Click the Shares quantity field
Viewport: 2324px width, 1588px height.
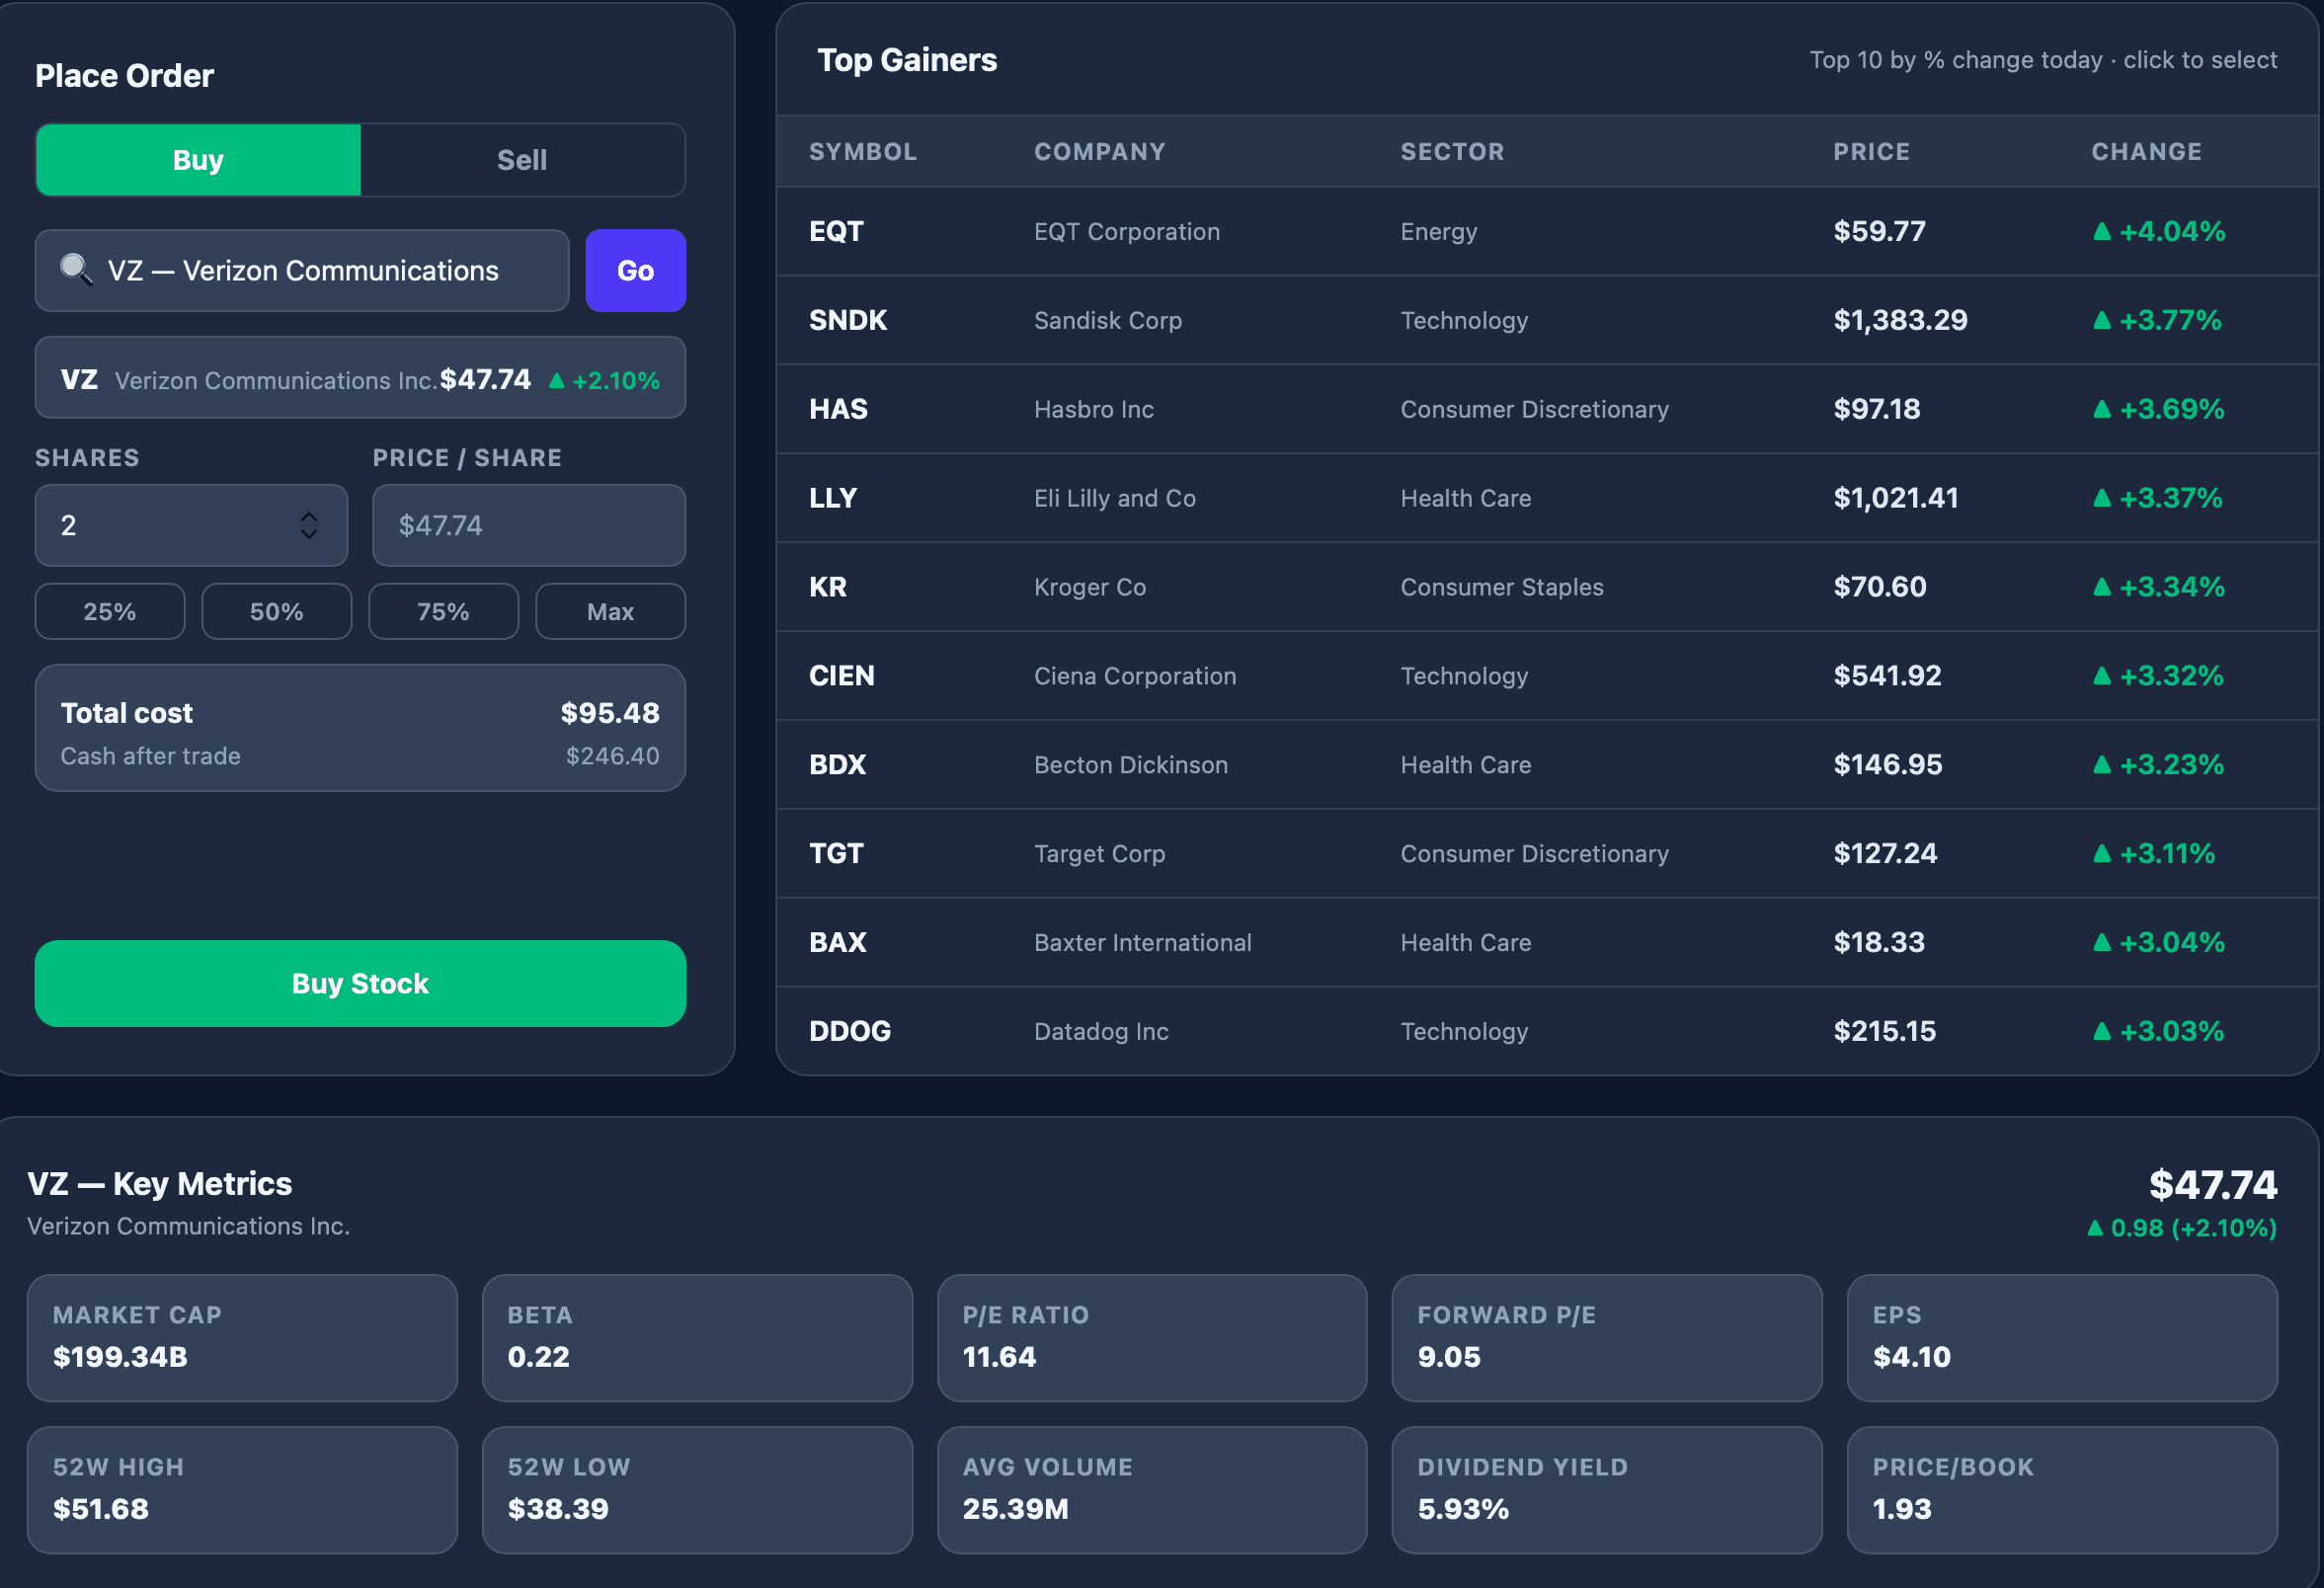[191, 526]
